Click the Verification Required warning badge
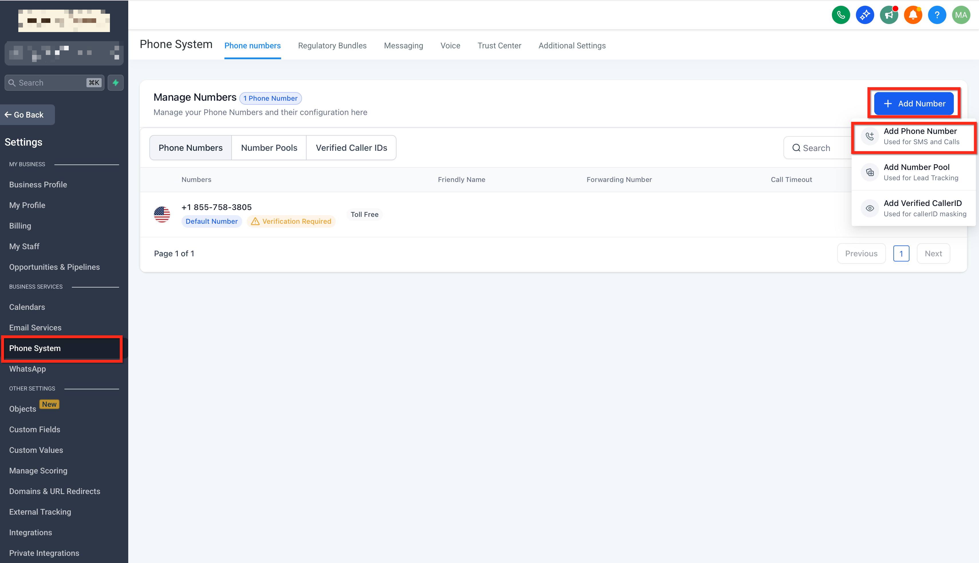 coord(291,221)
